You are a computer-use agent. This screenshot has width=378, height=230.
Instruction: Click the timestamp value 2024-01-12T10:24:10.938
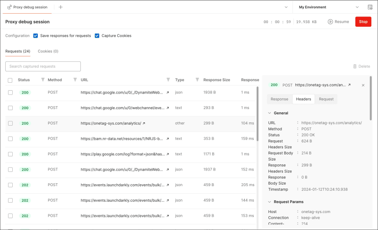tap(324, 189)
